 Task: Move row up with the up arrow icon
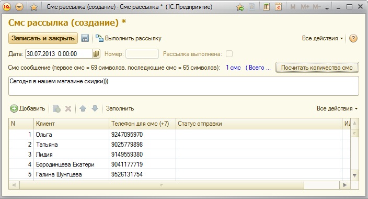click(x=83, y=108)
